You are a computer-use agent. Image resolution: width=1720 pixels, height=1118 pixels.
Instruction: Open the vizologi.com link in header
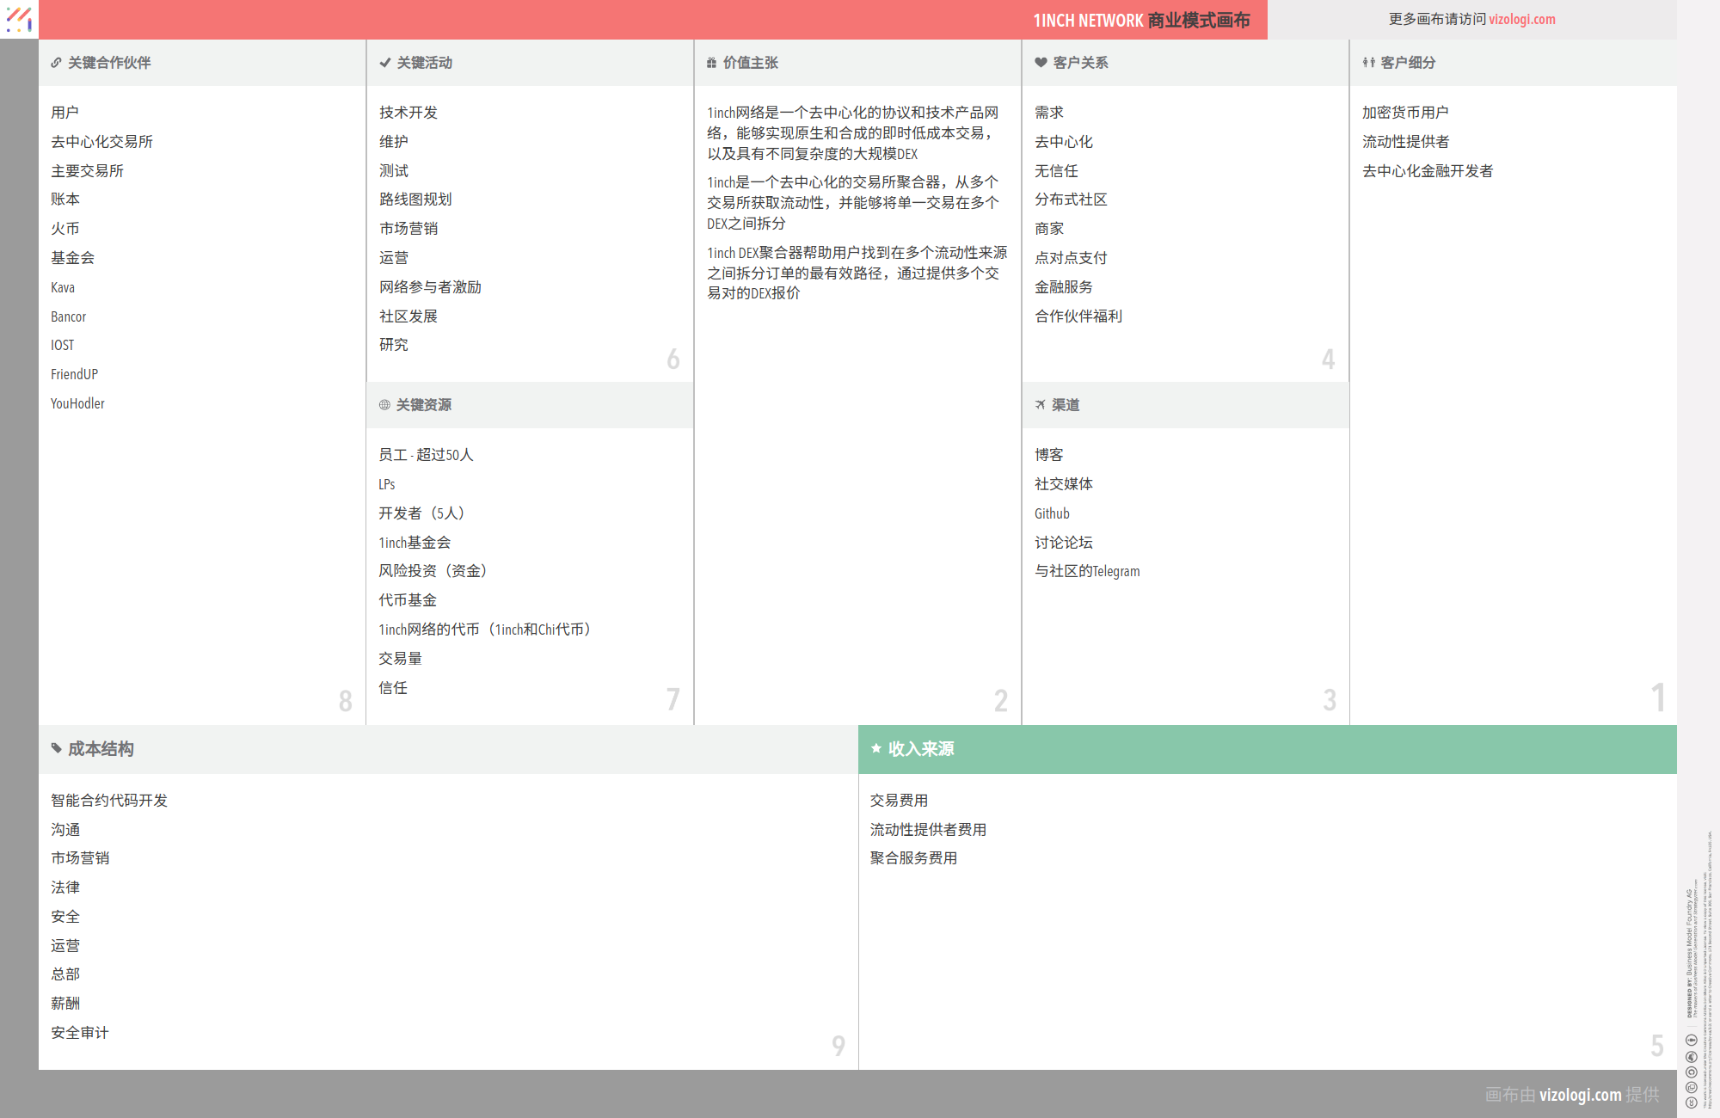click(x=1521, y=19)
